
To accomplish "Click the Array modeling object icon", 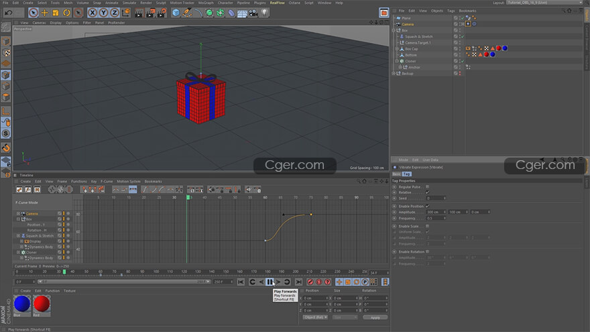I will (220, 13).
